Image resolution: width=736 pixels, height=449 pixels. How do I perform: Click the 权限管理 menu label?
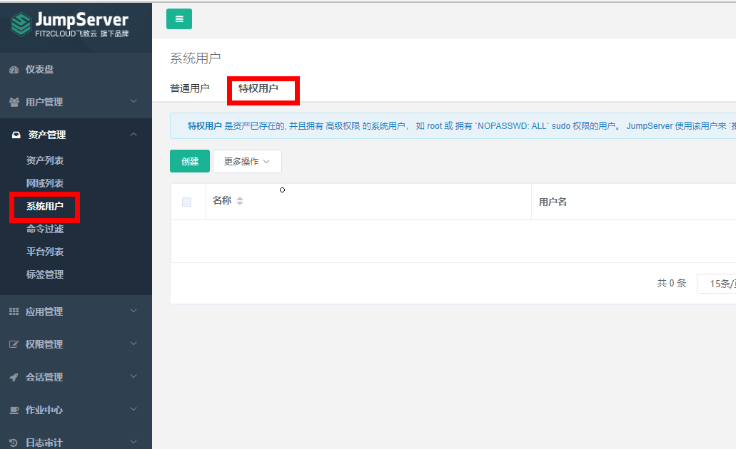(44, 344)
